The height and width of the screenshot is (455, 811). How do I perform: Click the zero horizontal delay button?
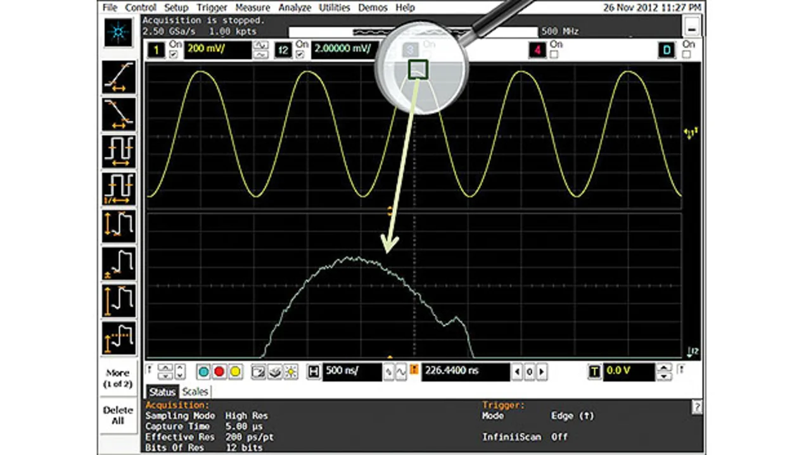(x=530, y=372)
